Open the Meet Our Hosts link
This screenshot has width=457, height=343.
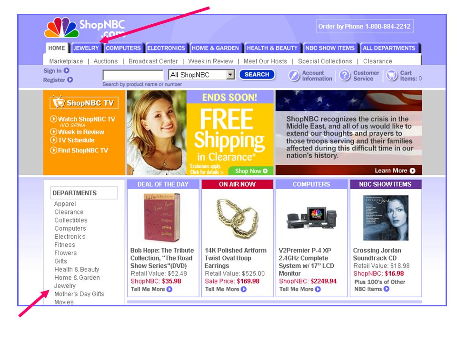(x=266, y=61)
